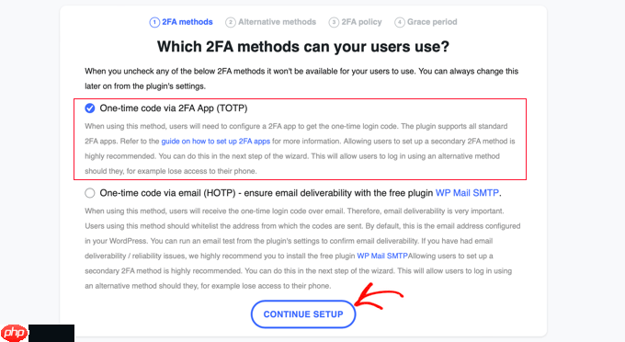Click the TOTP description paragraph in red box
The width and height of the screenshot is (625, 342).
[300, 149]
